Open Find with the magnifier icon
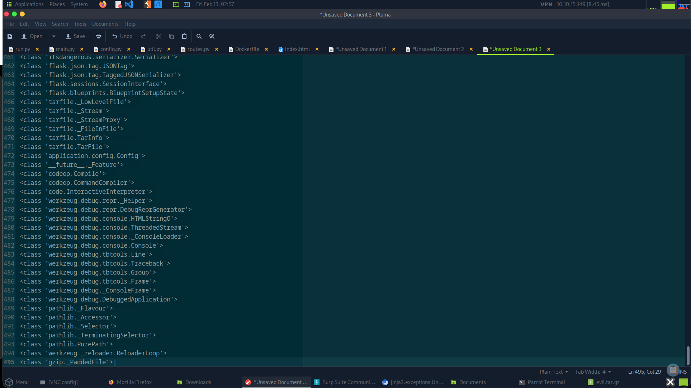Screen dimensions: 691x388 tap(199, 36)
